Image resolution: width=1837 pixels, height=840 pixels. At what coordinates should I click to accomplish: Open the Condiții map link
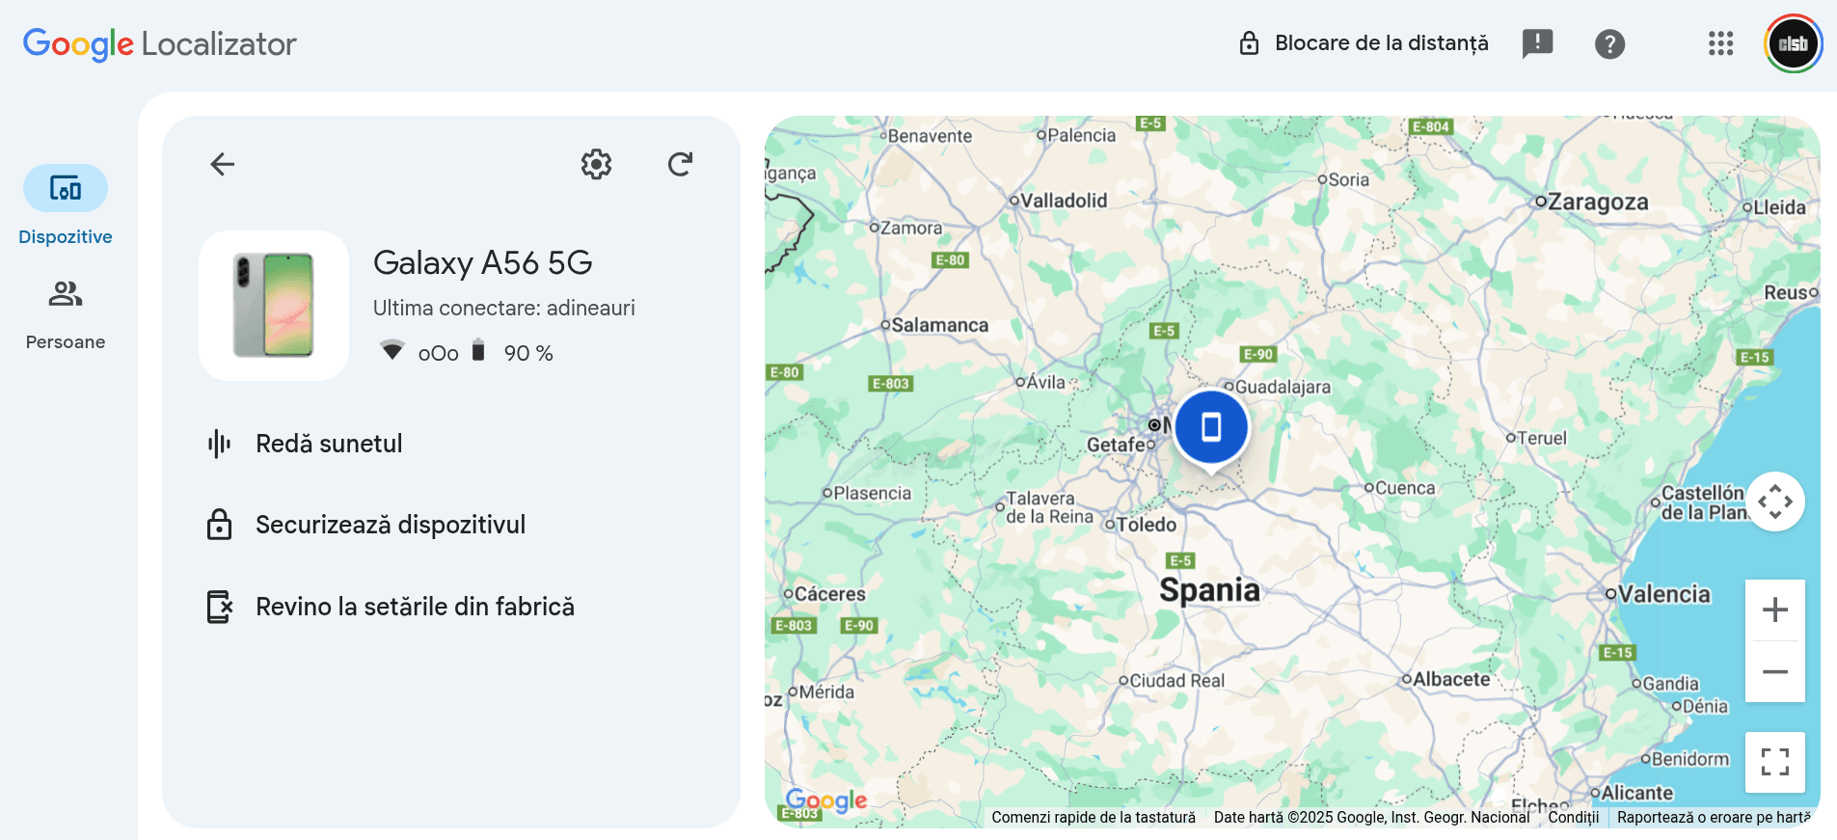(1573, 817)
